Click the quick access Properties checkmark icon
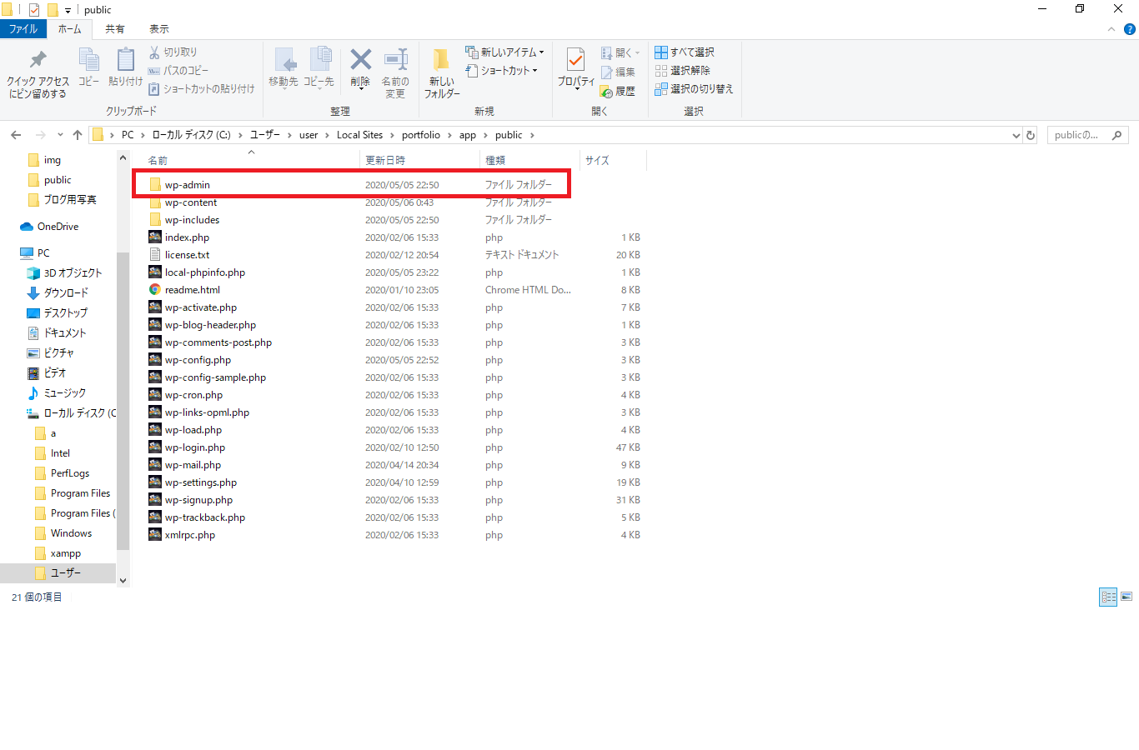The width and height of the screenshot is (1139, 750). click(x=34, y=10)
